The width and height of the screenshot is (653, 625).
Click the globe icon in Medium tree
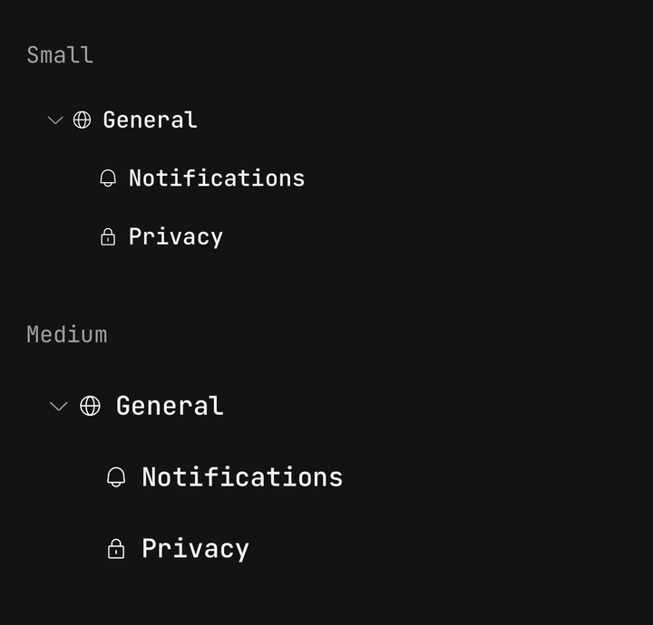tap(90, 406)
